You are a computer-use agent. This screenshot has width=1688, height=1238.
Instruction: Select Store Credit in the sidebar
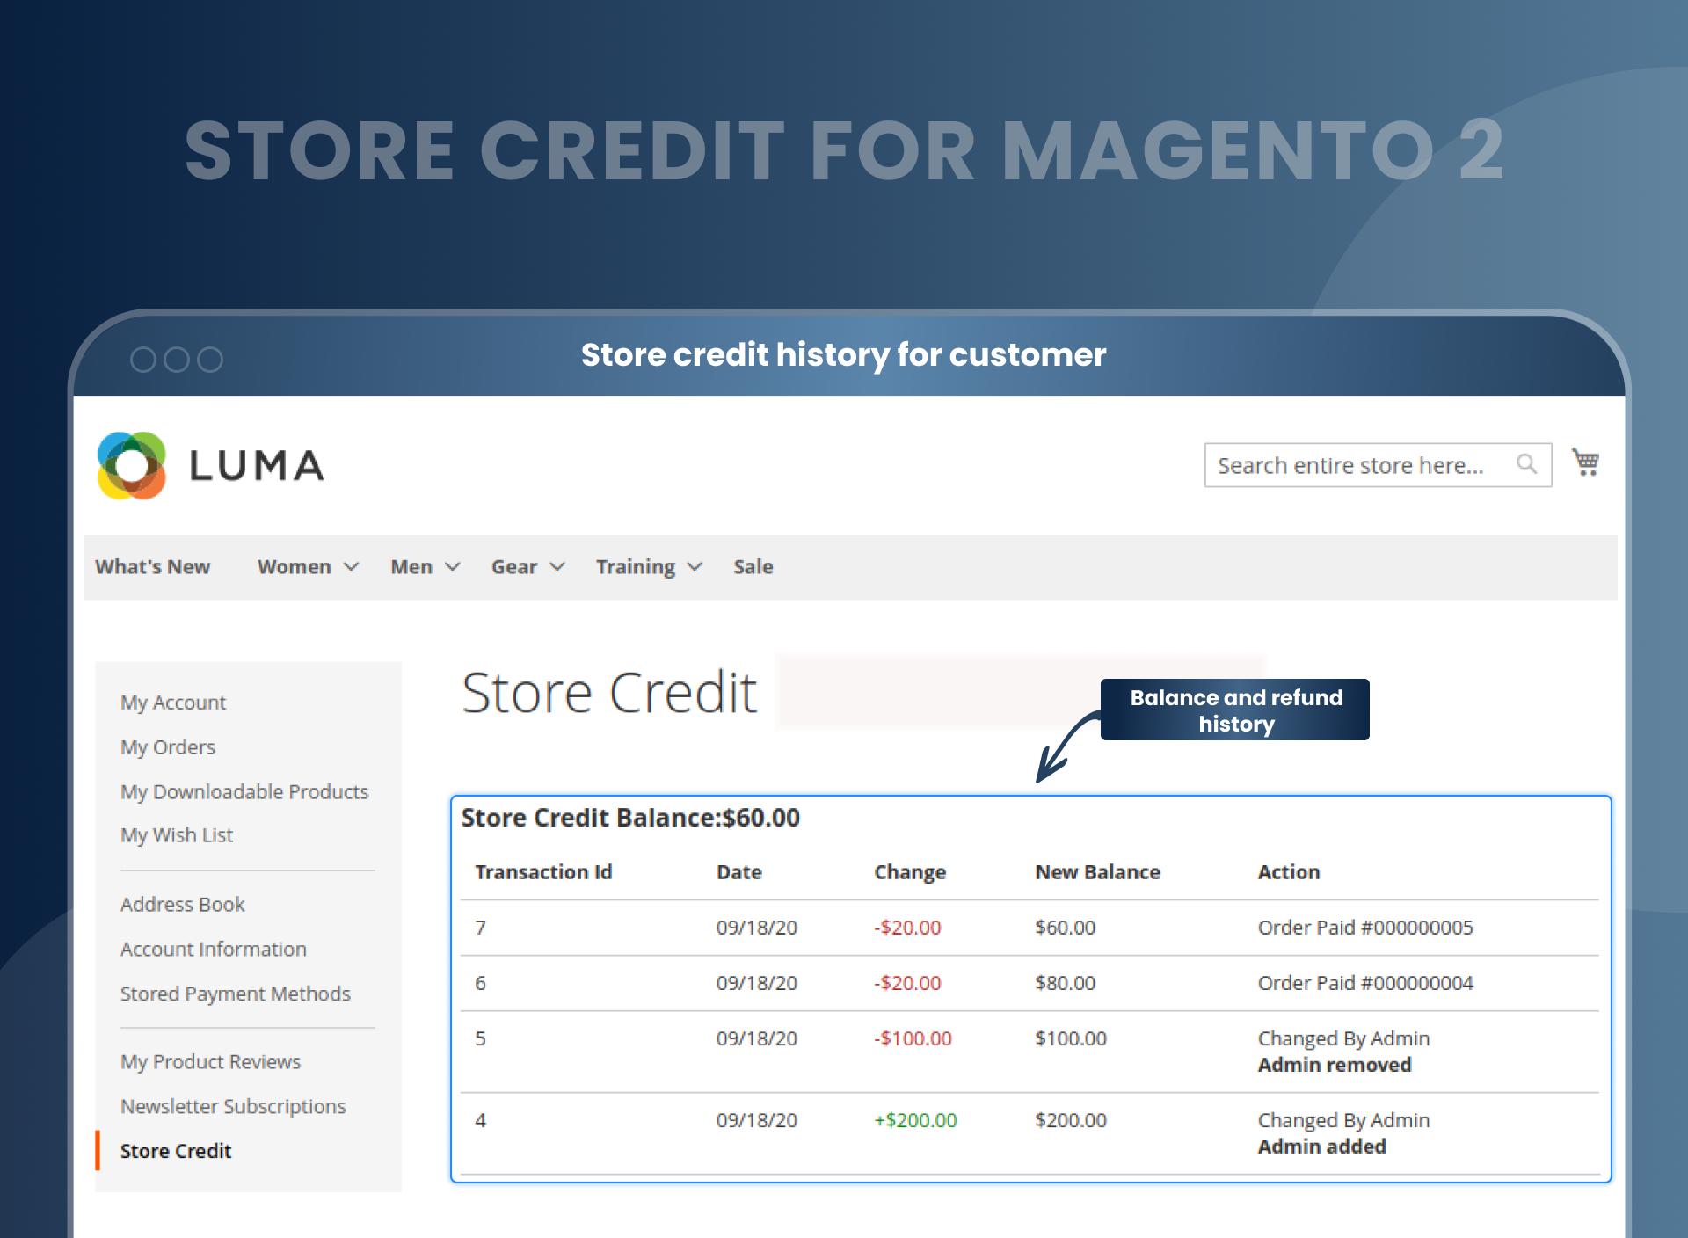(175, 1150)
